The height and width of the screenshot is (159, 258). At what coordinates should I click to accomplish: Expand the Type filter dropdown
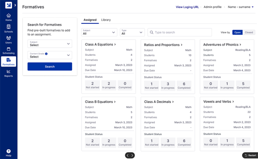point(132,32)
